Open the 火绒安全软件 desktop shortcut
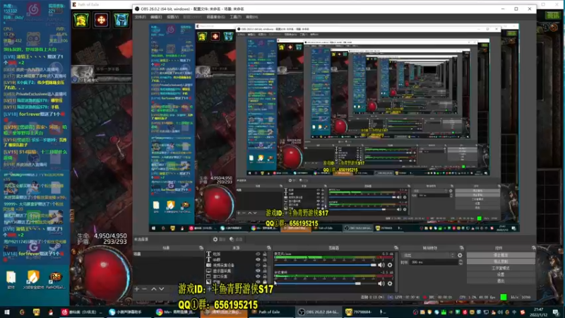Viewport: 565px width, 318px height. (33, 280)
